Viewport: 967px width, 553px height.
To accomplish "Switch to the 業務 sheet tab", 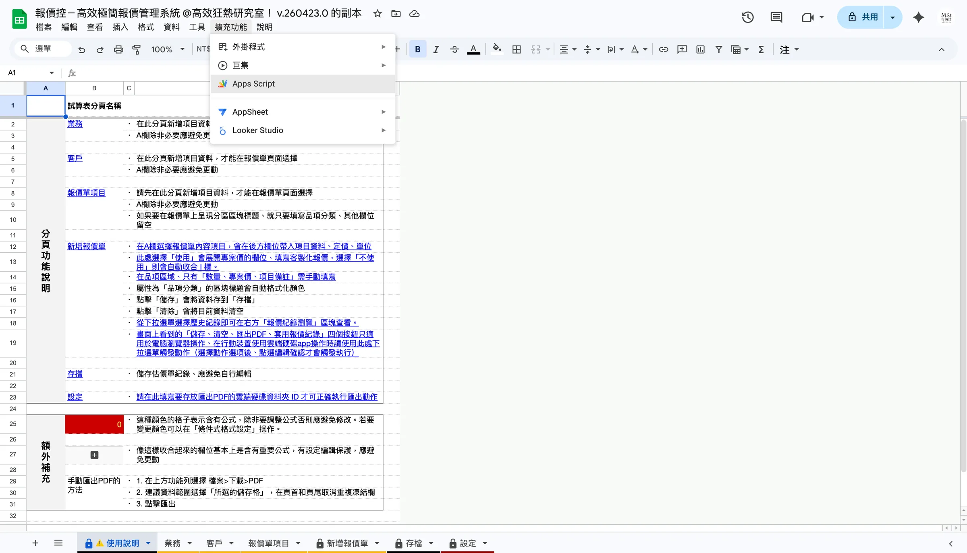I will click(x=172, y=543).
